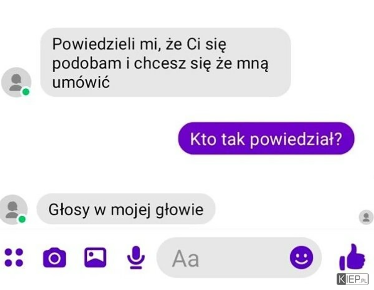374x290 pixels.
Task: Click the KIEP.PL watermark logo
Action: (353, 279)
